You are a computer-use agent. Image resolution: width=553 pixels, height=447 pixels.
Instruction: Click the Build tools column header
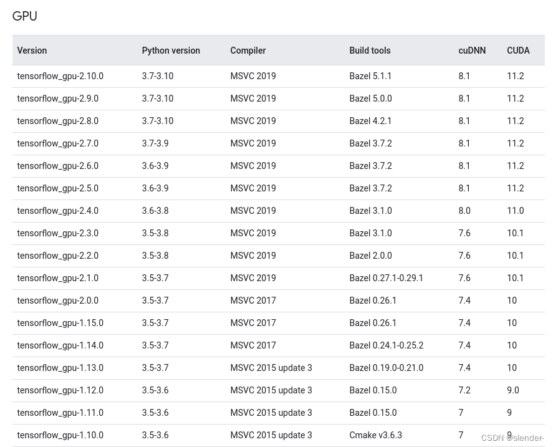point(370,50)
